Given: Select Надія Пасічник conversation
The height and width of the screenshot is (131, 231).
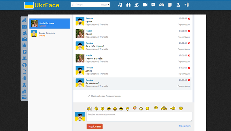Looking at the screenshot, I should coord(50,24).
